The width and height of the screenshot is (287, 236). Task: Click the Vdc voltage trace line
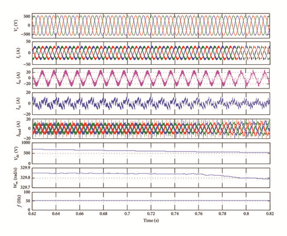coord(151,151)
